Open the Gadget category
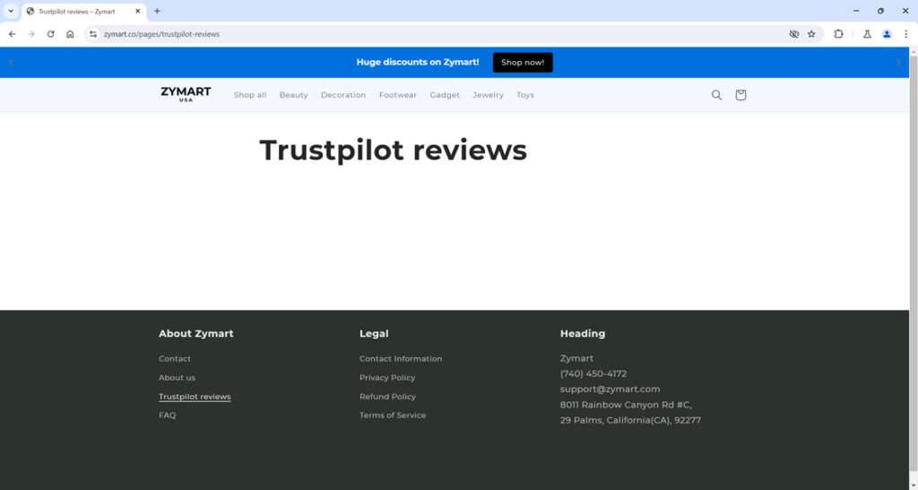The height and width of the screenshot is (490, 918). coord(445,95)
